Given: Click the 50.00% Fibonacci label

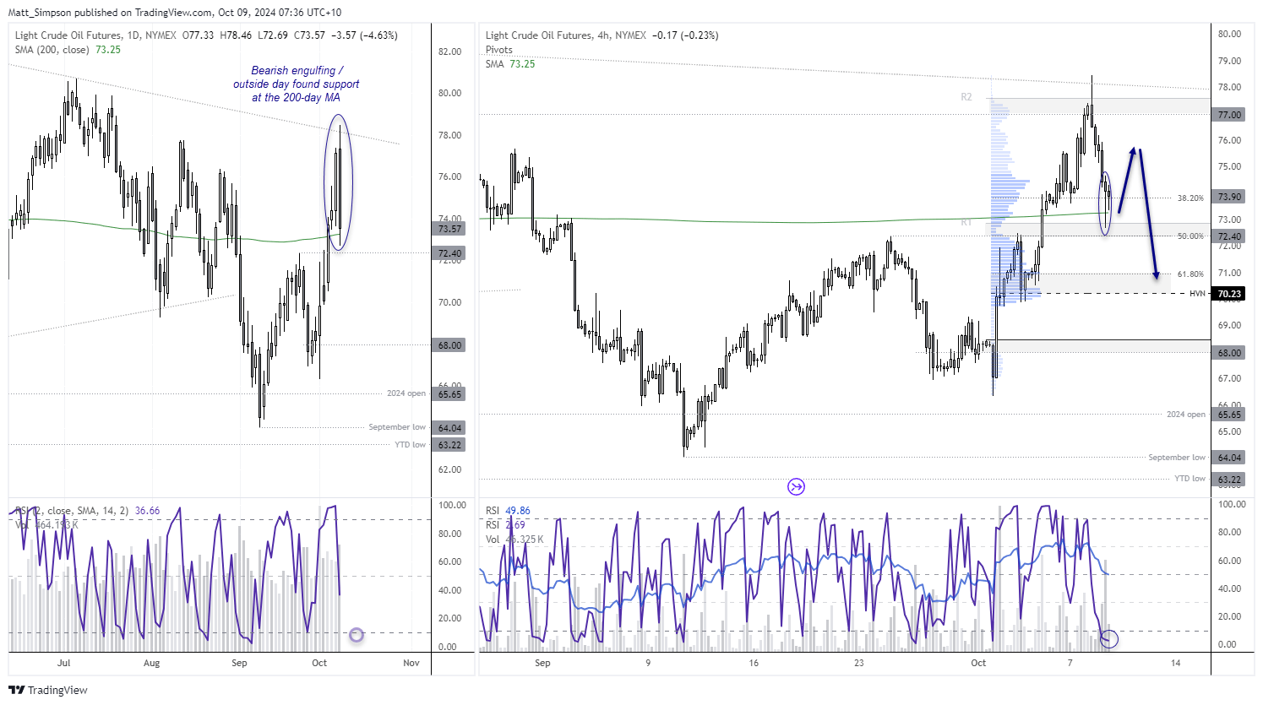Looking at the screenshot, I should click(x=1190, y=236).
